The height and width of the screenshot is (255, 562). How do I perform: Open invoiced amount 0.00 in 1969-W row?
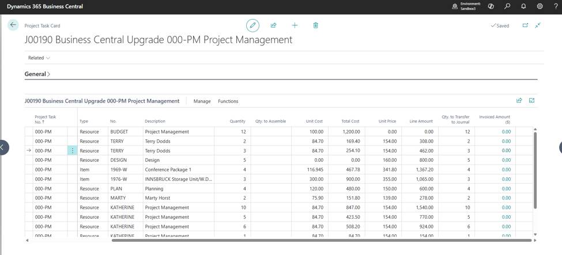(506, 170)
